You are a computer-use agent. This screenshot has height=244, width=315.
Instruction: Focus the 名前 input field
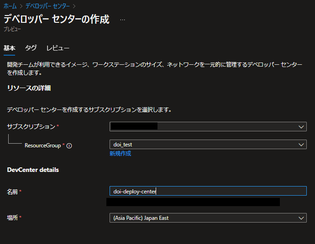coord(208,191)
